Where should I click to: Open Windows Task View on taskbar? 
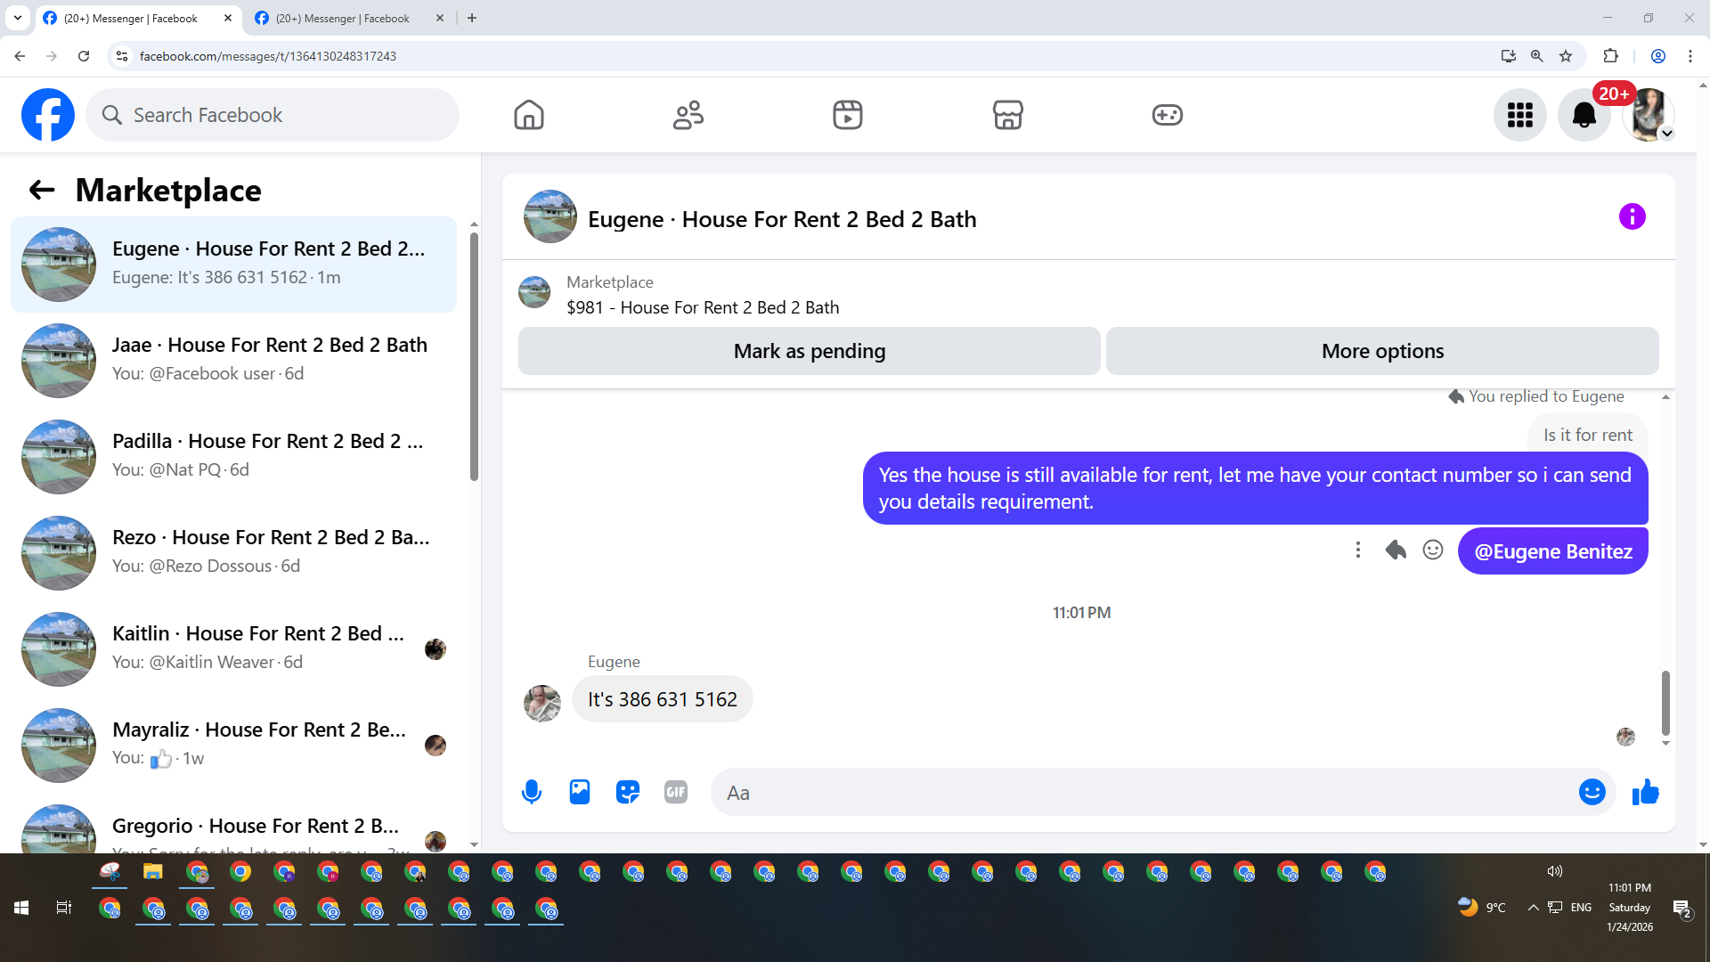[x=63, y=908]
